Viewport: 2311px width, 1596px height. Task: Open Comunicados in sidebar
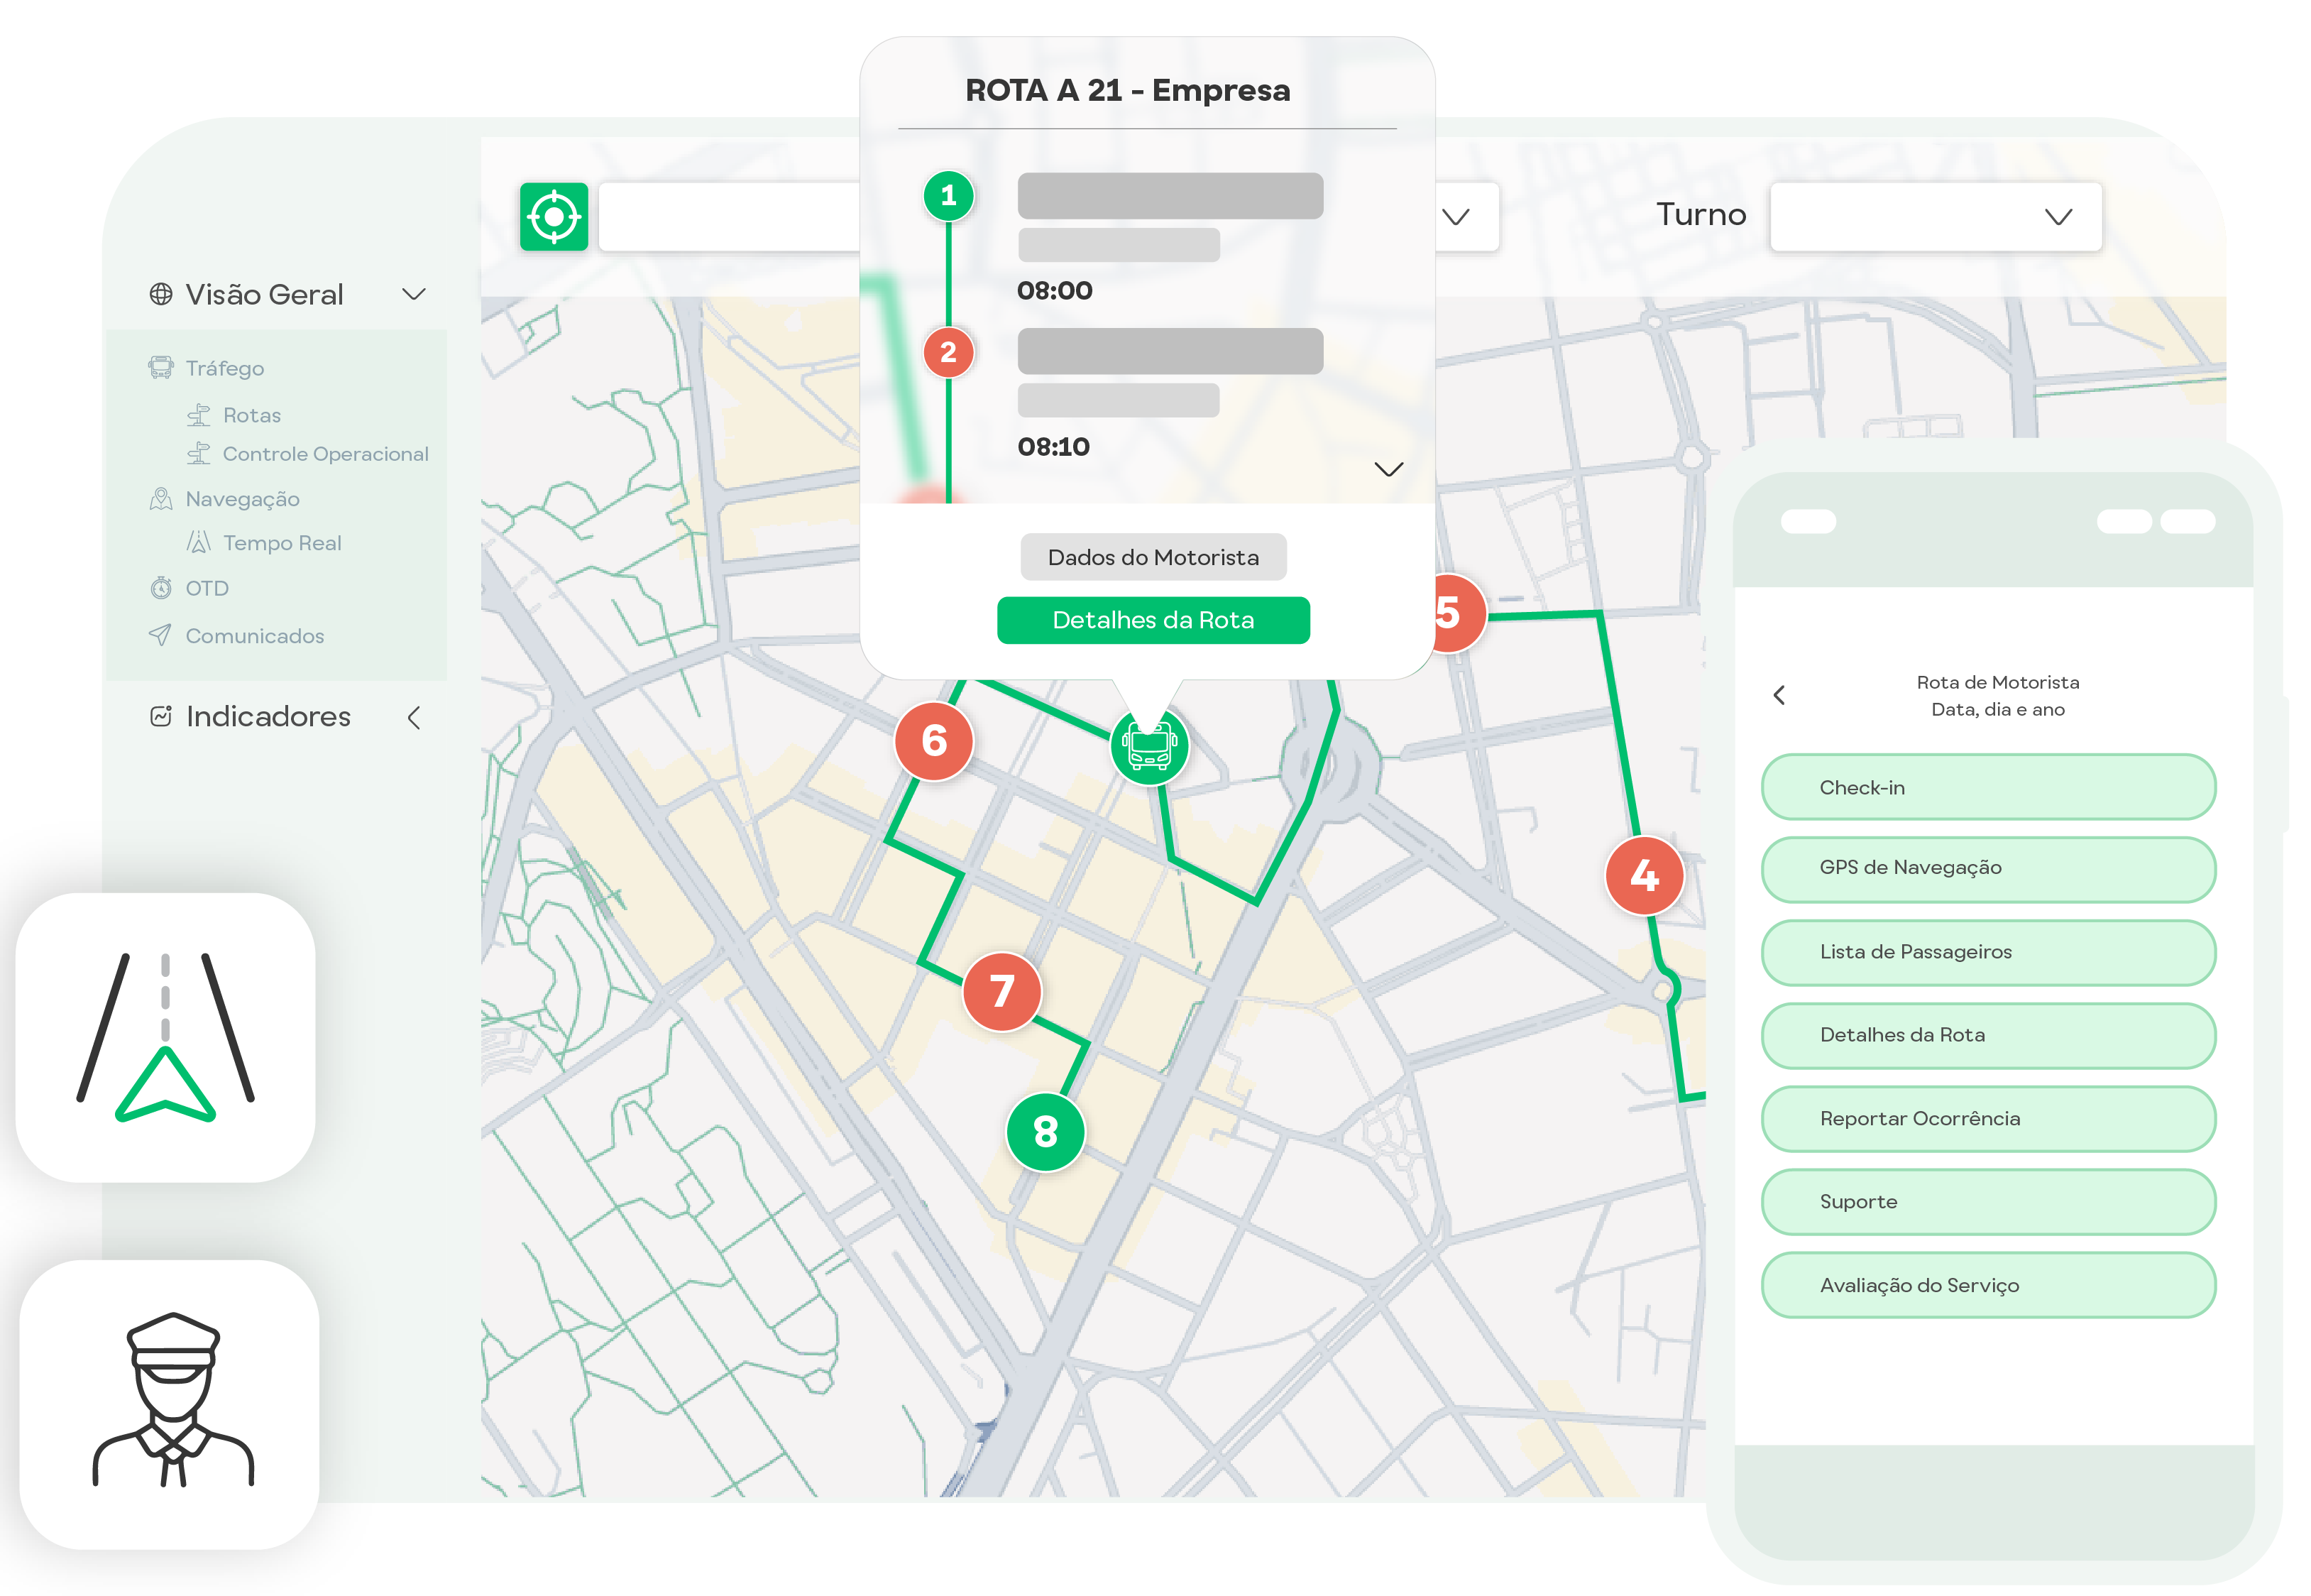(255, 636)
